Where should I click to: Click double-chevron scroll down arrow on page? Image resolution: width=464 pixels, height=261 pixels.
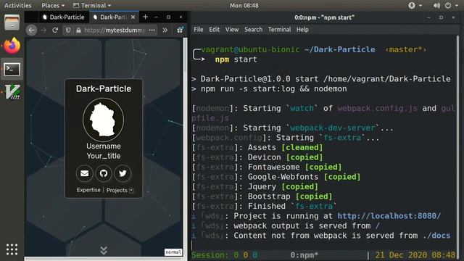(x=104, y=250)
